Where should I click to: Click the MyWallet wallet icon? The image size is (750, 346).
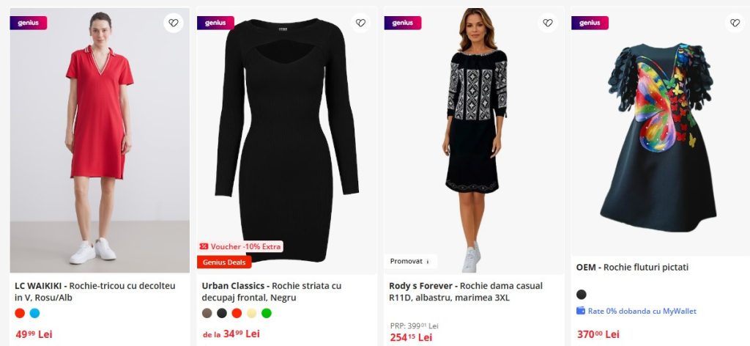[581, 311]
